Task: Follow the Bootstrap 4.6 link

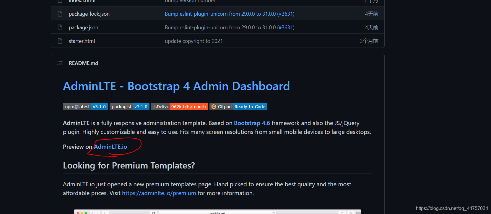Action: coord(252,123)
